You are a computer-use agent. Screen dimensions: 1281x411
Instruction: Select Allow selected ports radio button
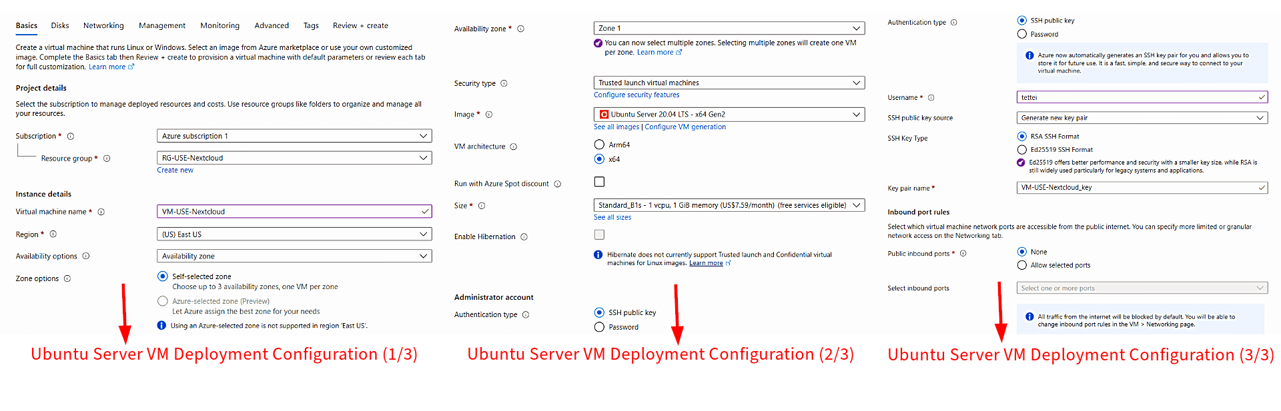click(1022, 265)
